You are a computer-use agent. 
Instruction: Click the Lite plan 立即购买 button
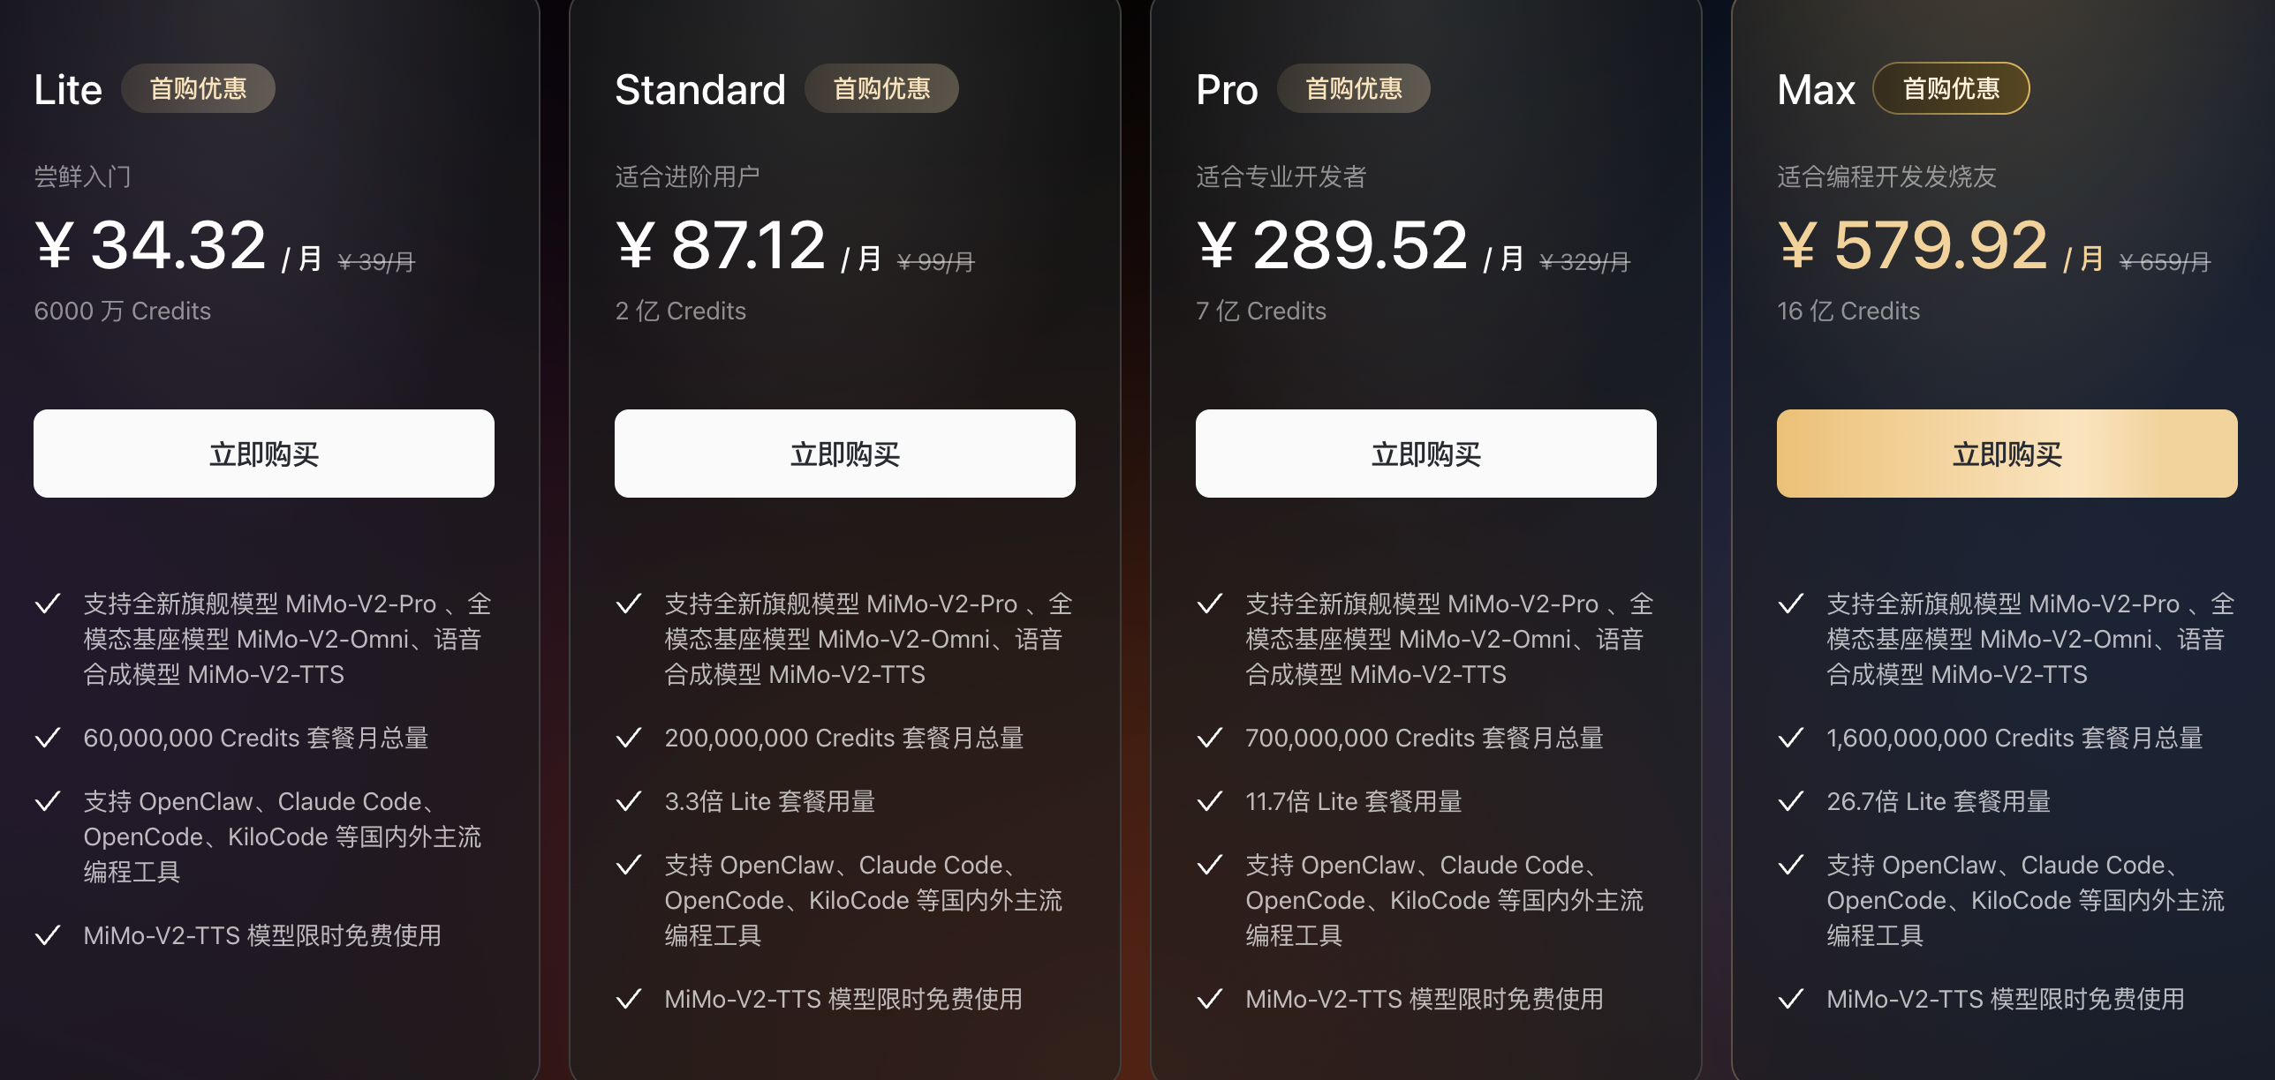[x=263, y=454]
